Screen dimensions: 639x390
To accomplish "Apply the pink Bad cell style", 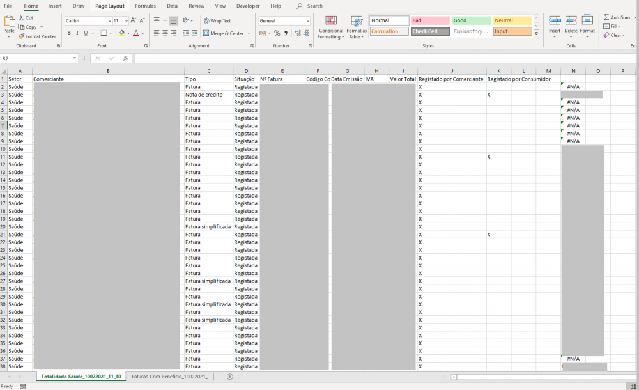I will coord(430,20).
